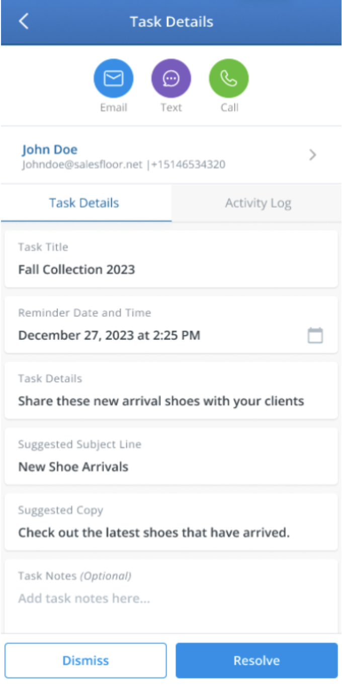Switch to the Activity Log tab
The width and height of the screenshot is (342, 686).
click(258, 203)
